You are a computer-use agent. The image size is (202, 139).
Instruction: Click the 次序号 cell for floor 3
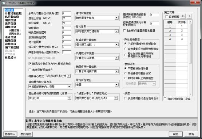[x=182, y=35]
